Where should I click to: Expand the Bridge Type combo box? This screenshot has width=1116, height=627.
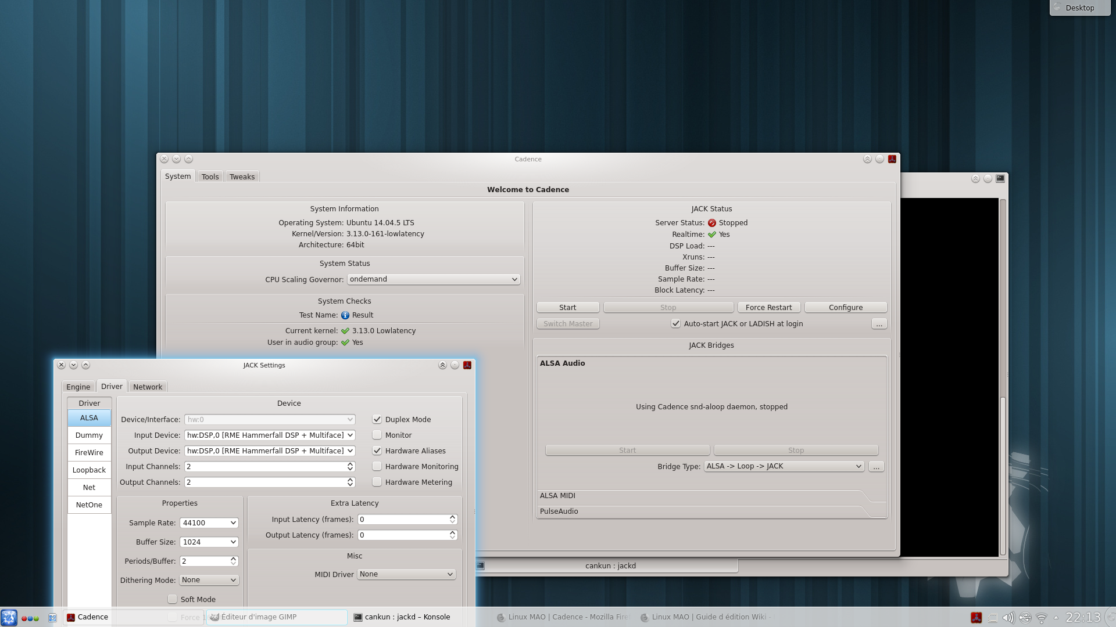pyautogui.click(x=784, y=466)
